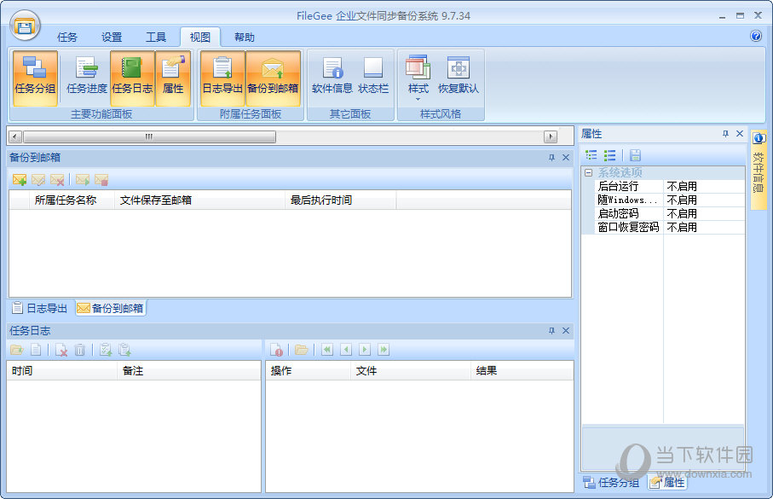Click alphabetical list icon in 属性 toolbar
The image size is (773, 499).
[x=610, y=155]
